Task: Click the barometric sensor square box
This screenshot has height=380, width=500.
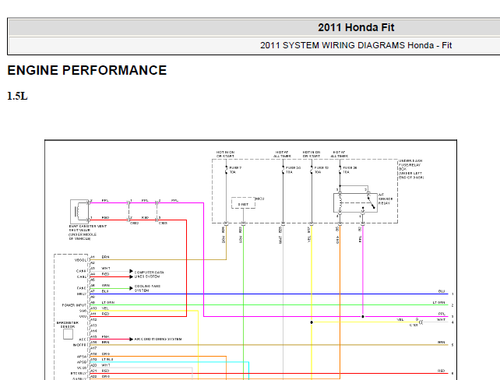Action: point(68,334)
